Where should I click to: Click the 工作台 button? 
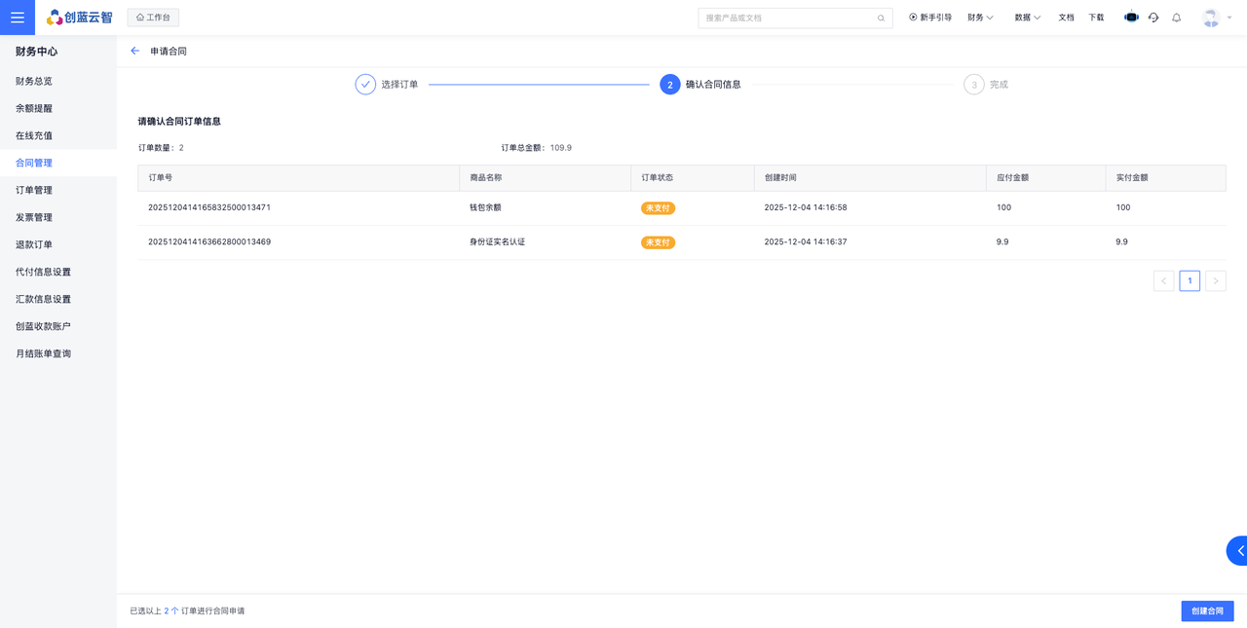[153, 18]
